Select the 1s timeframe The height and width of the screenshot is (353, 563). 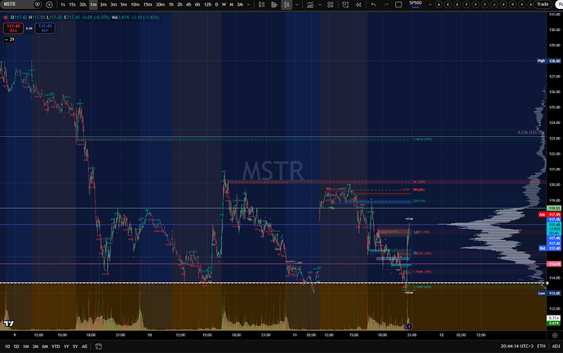click(63, 5)
